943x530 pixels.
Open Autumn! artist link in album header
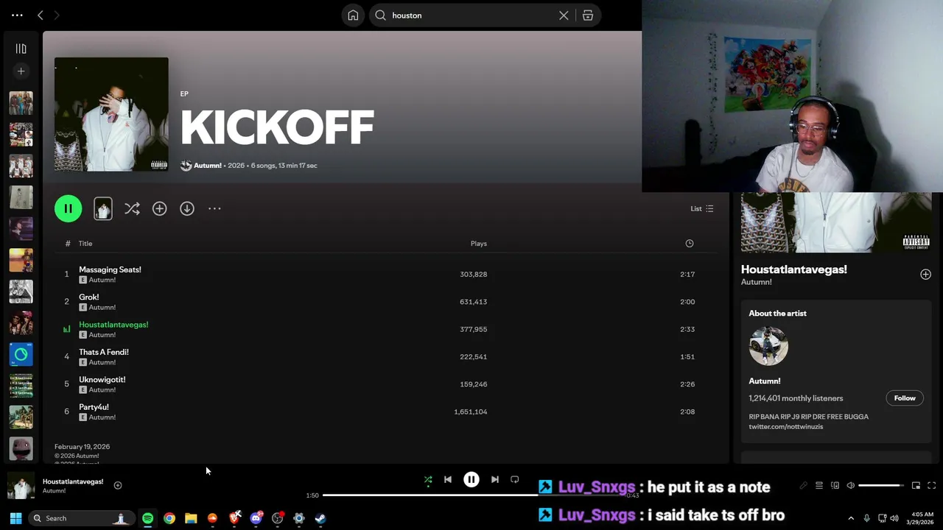tap(208, 166)
